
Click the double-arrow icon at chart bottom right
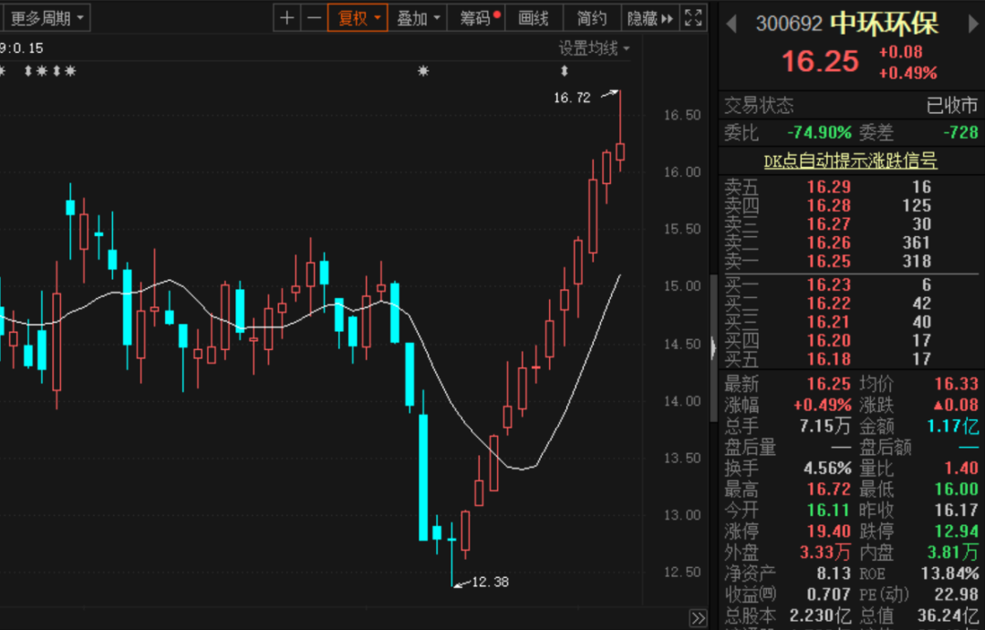tap(698, 619)
